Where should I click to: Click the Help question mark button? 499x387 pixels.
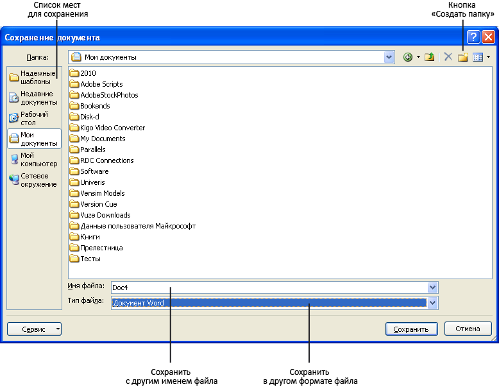[473, 37]
